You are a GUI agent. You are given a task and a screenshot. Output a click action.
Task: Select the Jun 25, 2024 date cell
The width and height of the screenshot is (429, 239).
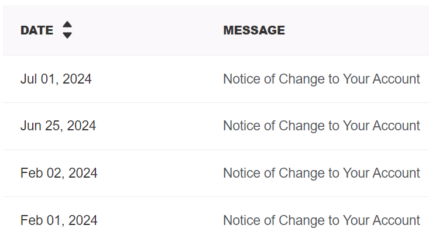pyautogui.click(x=58, y=126)
